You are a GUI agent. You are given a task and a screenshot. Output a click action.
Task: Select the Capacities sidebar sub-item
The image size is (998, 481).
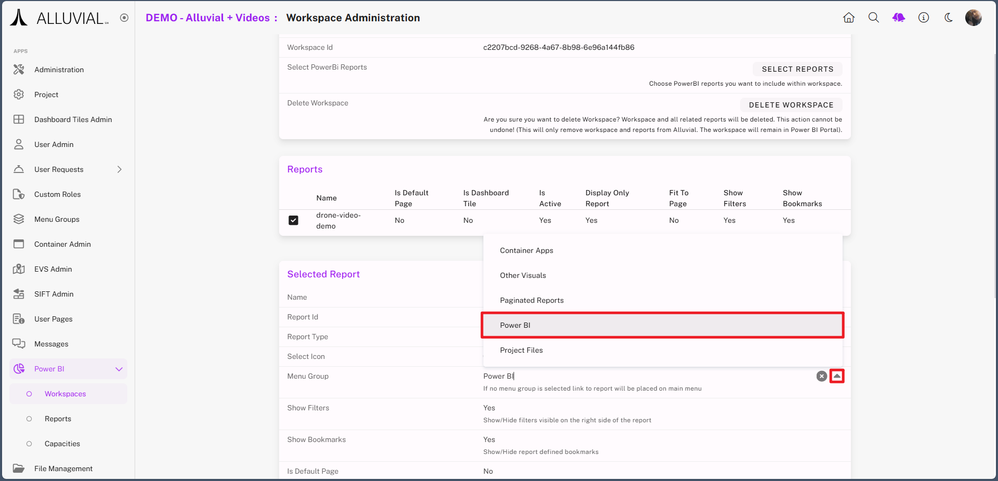(x=68, y=444)
